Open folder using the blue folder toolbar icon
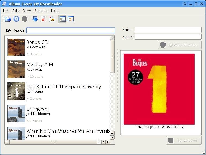 point(8,19)
